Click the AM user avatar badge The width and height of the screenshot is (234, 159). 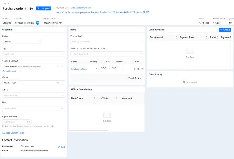[38, 23]
